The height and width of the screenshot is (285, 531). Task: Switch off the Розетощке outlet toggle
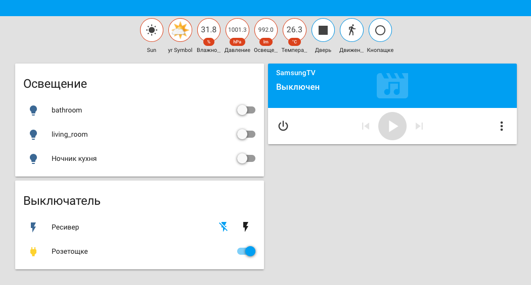pos(246,251)
